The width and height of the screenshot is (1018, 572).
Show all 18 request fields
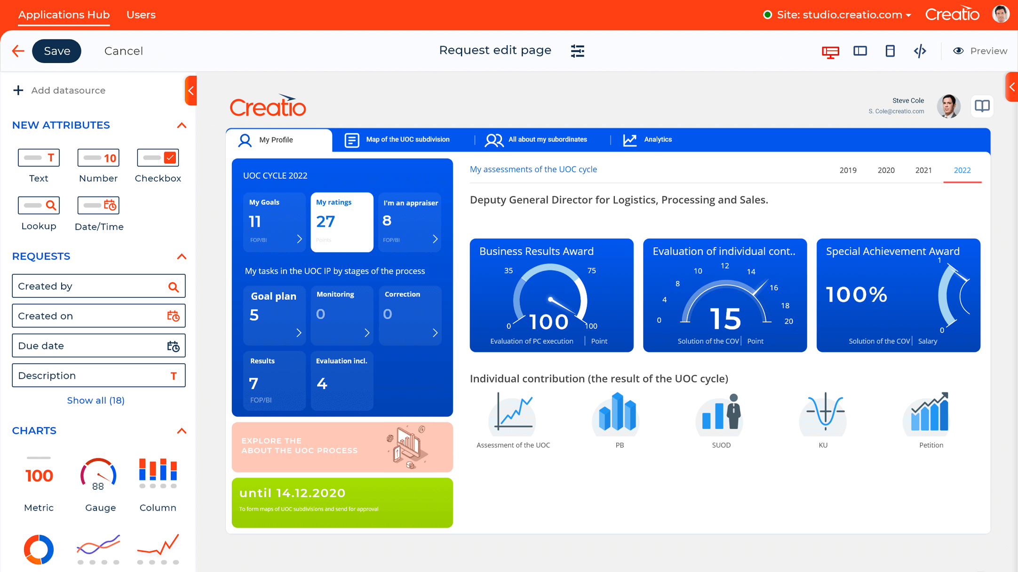(x=96, y=400)
